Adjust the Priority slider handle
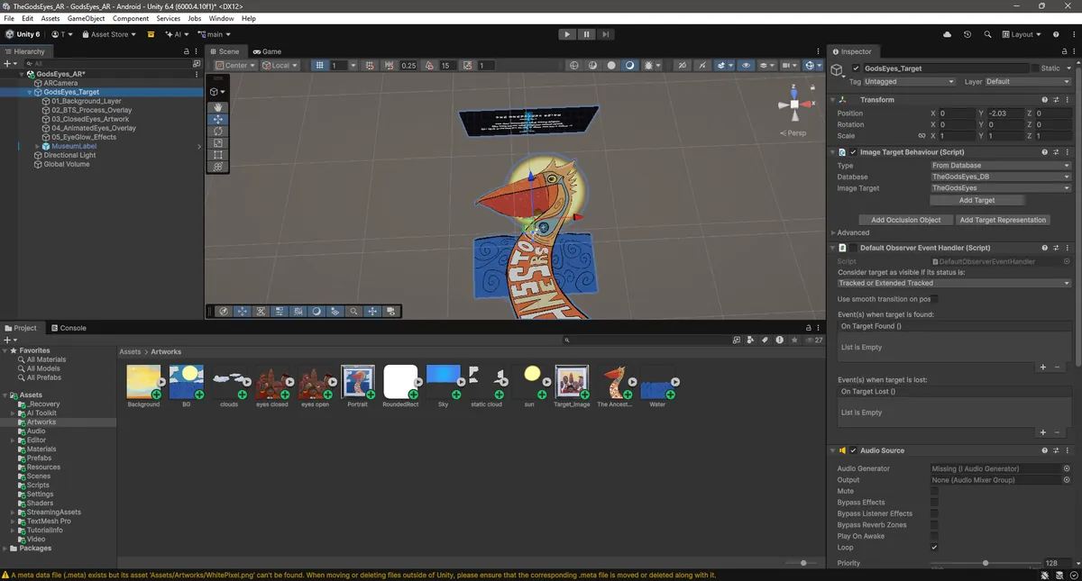Viewport: 1082px width, 581px height. 986,563
